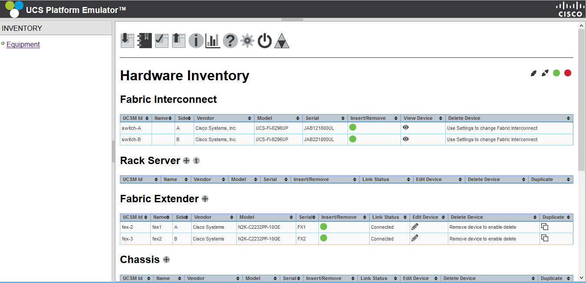Click 'Use Settings to change' text for switch-A
586x283 pixels.
click(492, 128)
